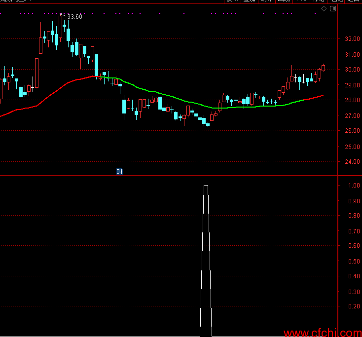Click the 1.00 indicator axis label
Viewport: 362px width, 337px height.
(354, 185)
